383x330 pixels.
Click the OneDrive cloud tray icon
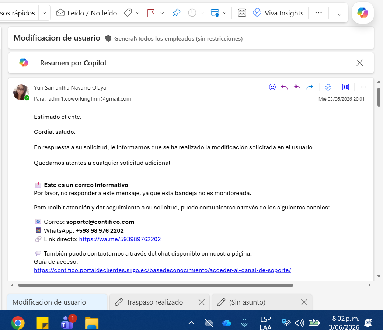tap(227, 323)
